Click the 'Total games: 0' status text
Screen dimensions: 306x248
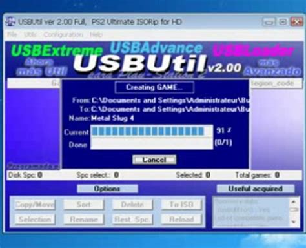[x=258, y=175]
